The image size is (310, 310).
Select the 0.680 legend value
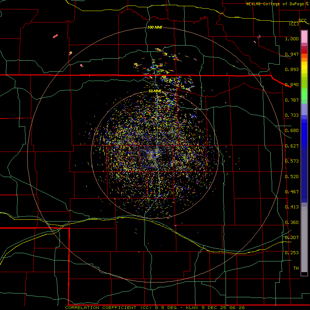(292, 131)
